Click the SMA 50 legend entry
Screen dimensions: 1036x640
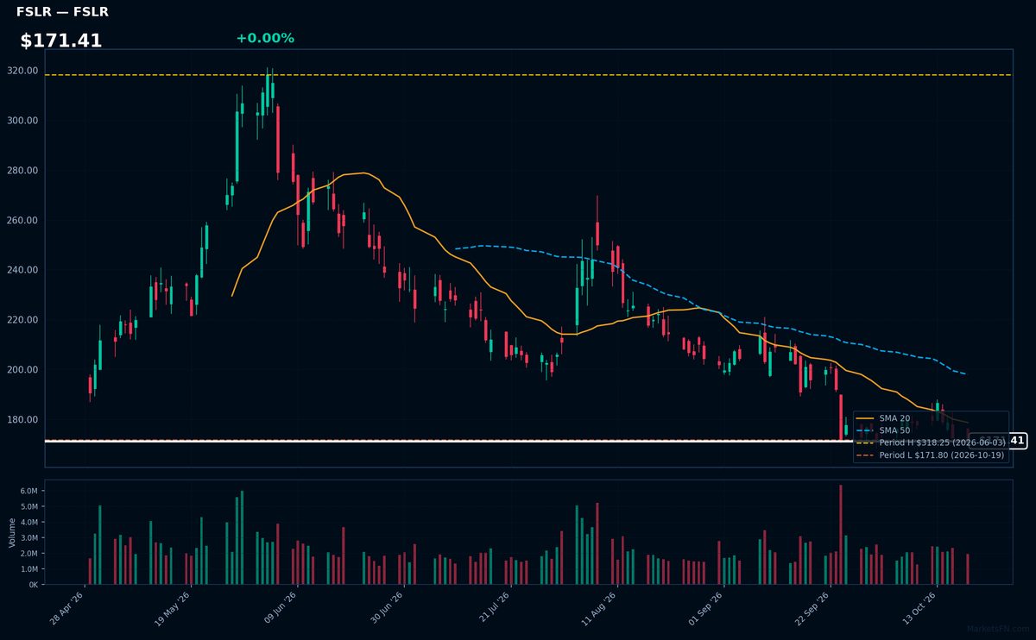[883, 430]
